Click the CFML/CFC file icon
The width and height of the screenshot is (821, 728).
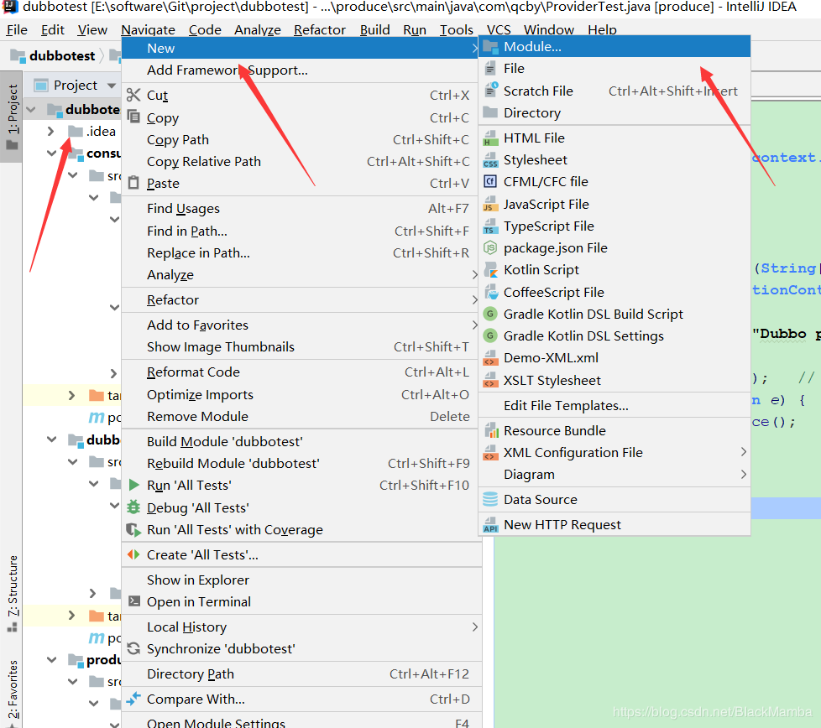click(490, 181)
